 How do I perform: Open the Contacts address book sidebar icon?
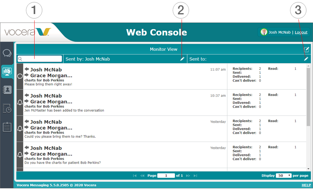7,89
